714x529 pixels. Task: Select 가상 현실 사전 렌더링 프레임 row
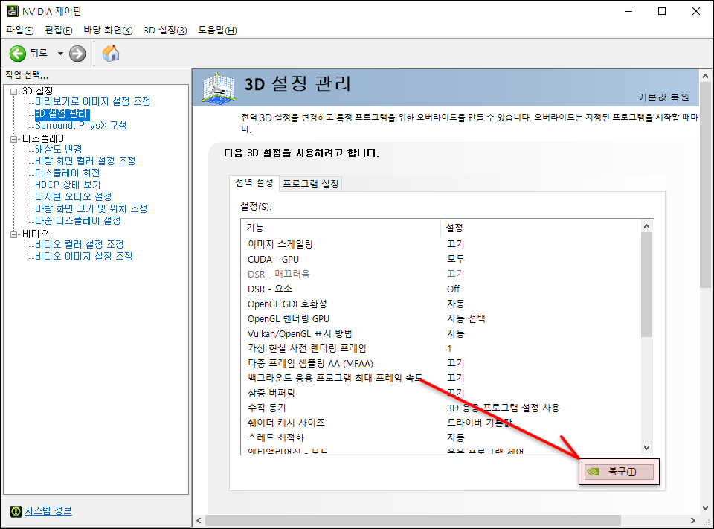coord(440,348)
